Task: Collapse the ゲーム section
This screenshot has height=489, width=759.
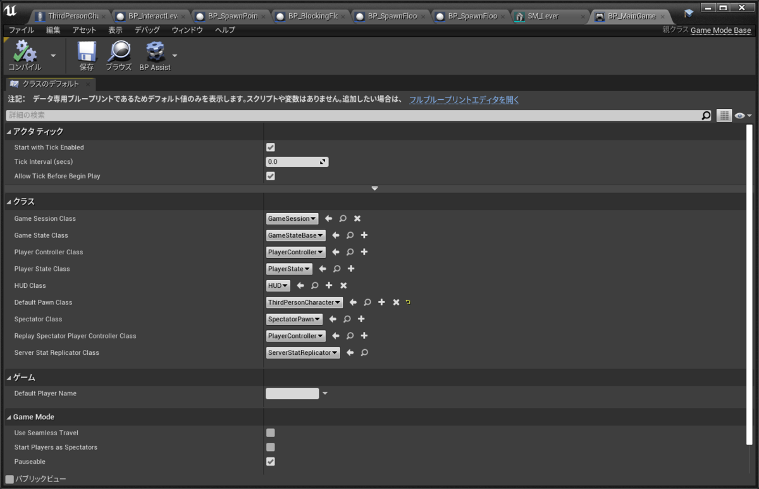Action: click(9, 378)
